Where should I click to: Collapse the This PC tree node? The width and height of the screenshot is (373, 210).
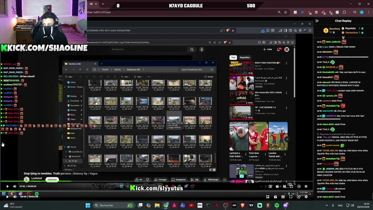click(x=65, y=147)
